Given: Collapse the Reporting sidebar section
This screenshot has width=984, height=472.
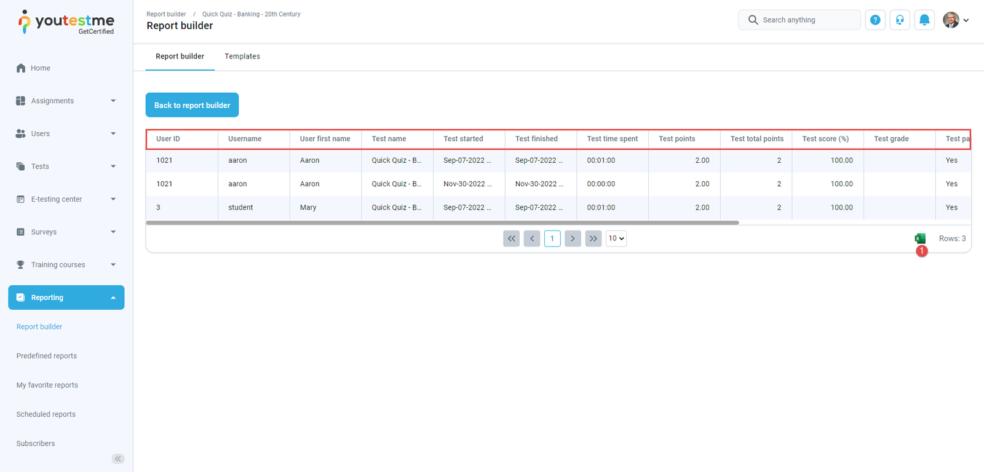Looking at the screenshot, I should (66, 297).
